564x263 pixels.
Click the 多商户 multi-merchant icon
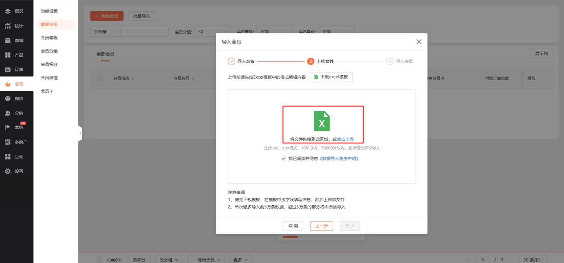tap(8, 142)
